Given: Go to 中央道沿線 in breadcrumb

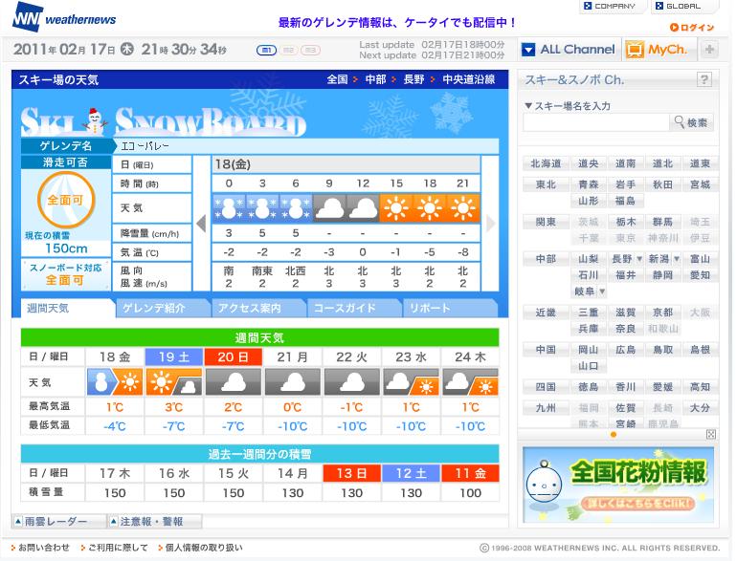Looking at the screenshot, I should click(x=469, y=80).
